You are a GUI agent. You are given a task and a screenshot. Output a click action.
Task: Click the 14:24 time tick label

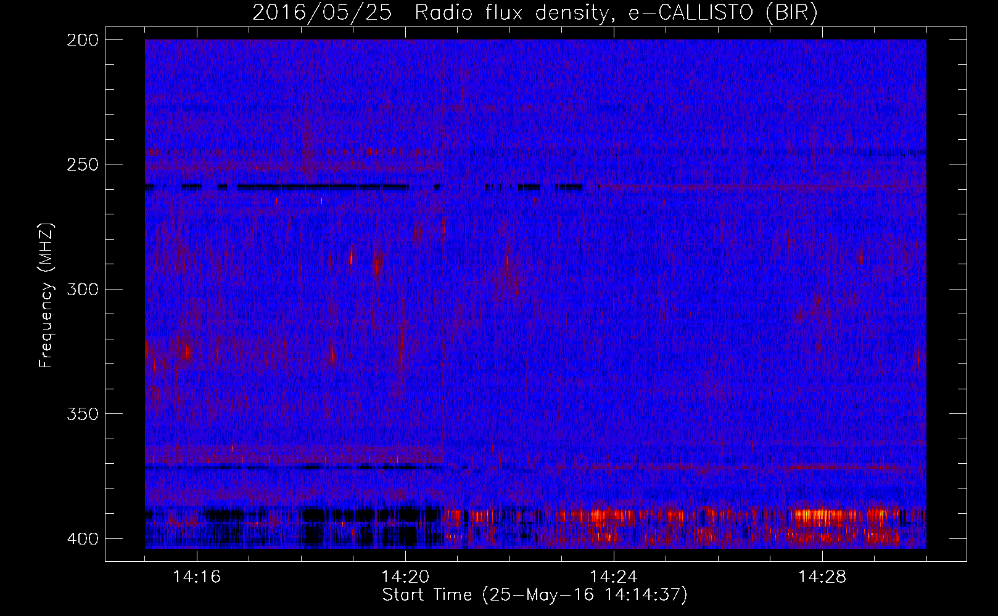[614, 577]
